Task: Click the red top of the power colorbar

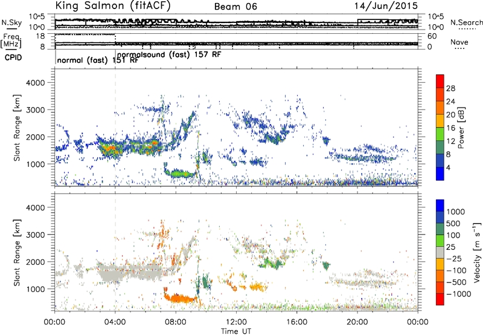Action: click(440, 81)
